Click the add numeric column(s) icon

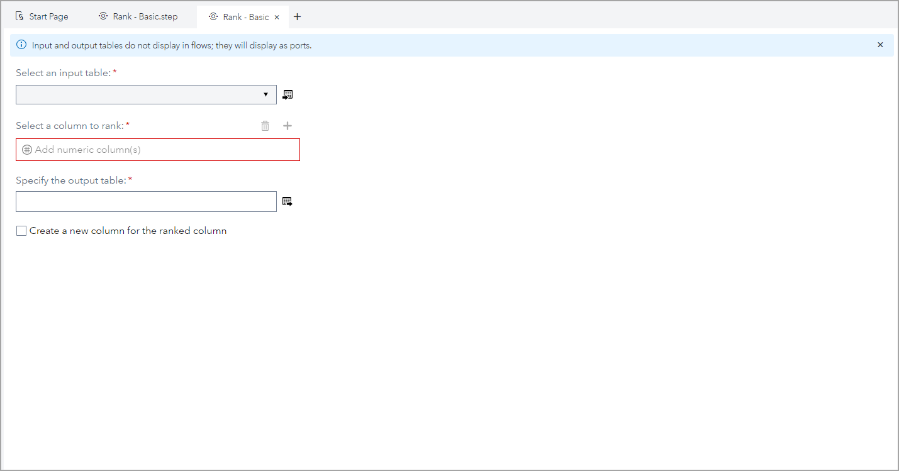click(x=26, y=149)
